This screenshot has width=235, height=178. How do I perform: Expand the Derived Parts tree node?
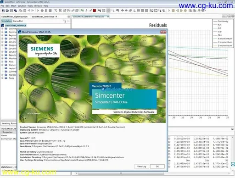point(2,39)
